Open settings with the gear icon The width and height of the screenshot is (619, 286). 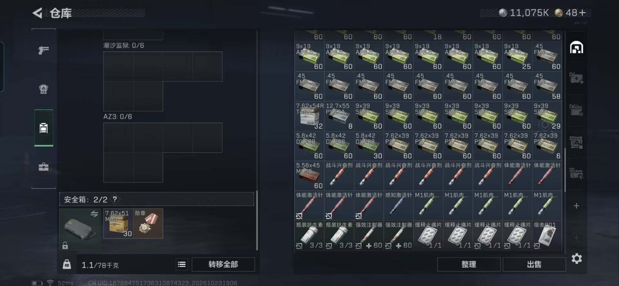[x=576, y=259]
